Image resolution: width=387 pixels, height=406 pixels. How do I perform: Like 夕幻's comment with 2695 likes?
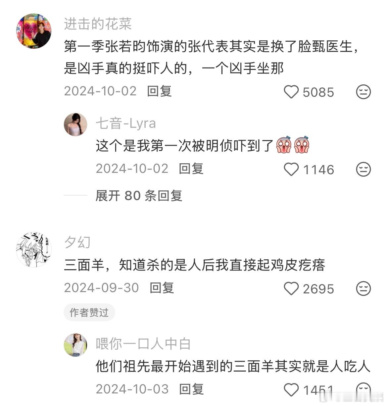291,288
